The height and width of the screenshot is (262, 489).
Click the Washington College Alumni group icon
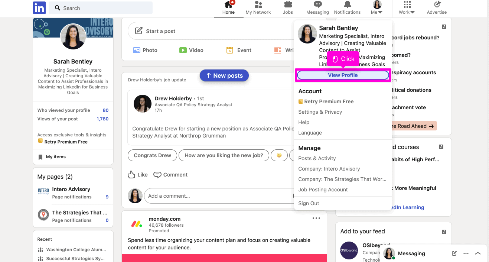point(40,250)
